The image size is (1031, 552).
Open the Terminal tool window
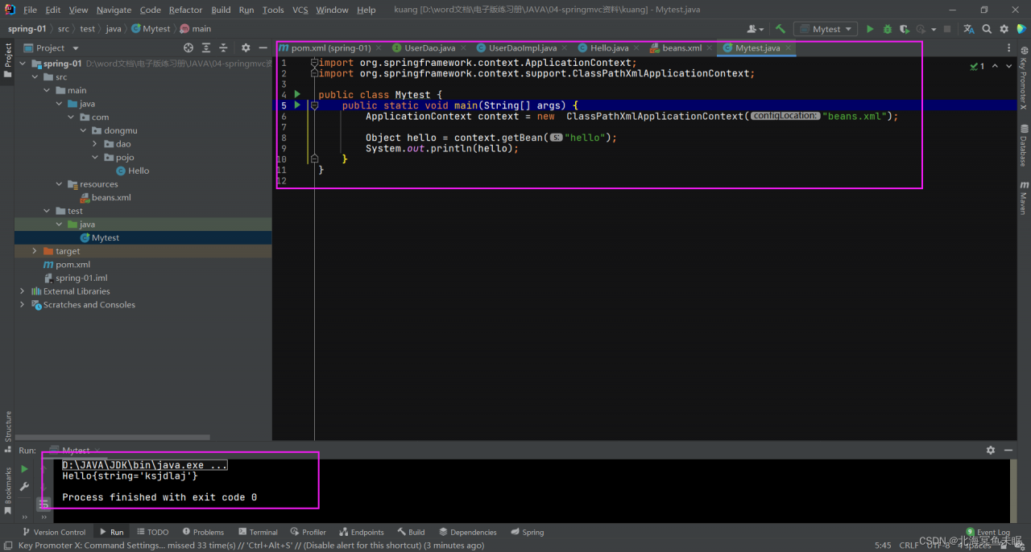pos(257,532)
